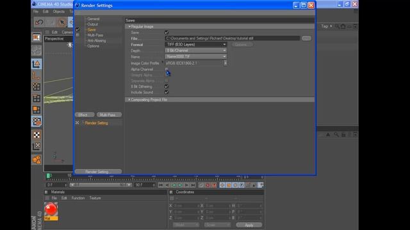This screenshot has height=230, width=410.
Task: Toggle the Include Sound checkbox
Action: 167,92
